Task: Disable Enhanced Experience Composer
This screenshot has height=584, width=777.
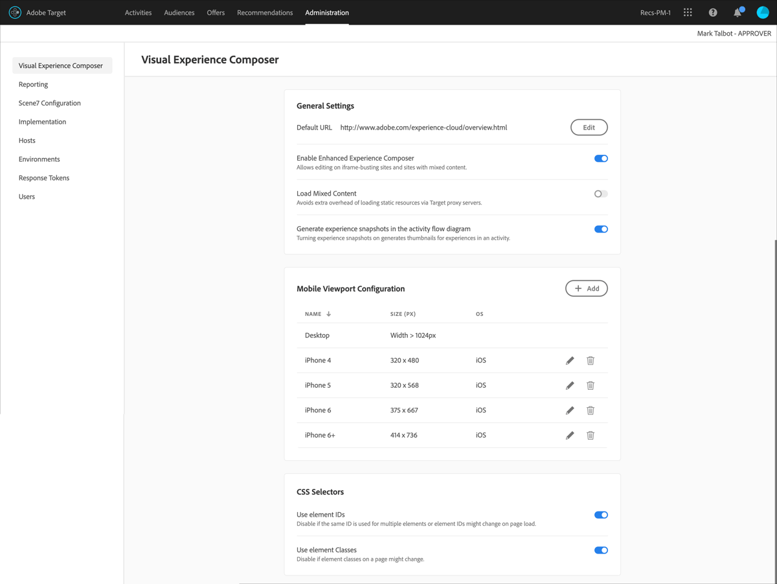Action: click(601, 158)
